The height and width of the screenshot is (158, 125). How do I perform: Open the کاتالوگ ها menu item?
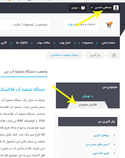pos(22,43)
